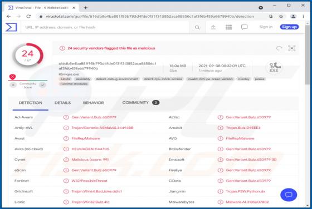Click Malicious (score: 99) Cynet result
312x209 pixels.
click(90, 160)
